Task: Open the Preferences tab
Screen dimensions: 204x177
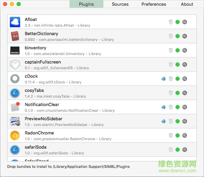Action: pos(154,4)
